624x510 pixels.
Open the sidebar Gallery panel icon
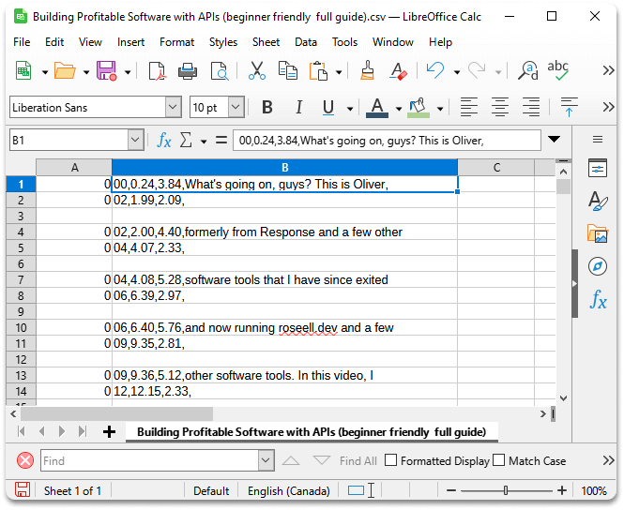598,233
